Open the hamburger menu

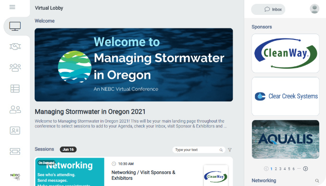[13, 7]
